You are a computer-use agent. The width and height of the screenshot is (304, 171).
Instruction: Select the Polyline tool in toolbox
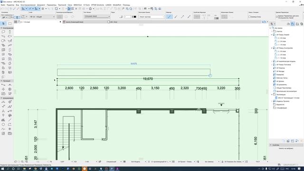click(9, 124)
